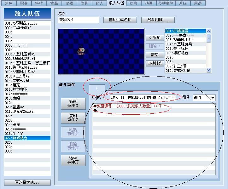Open the 状态 tab
Viewport: 228px width, 189px height.
click(x=134, y=3)
